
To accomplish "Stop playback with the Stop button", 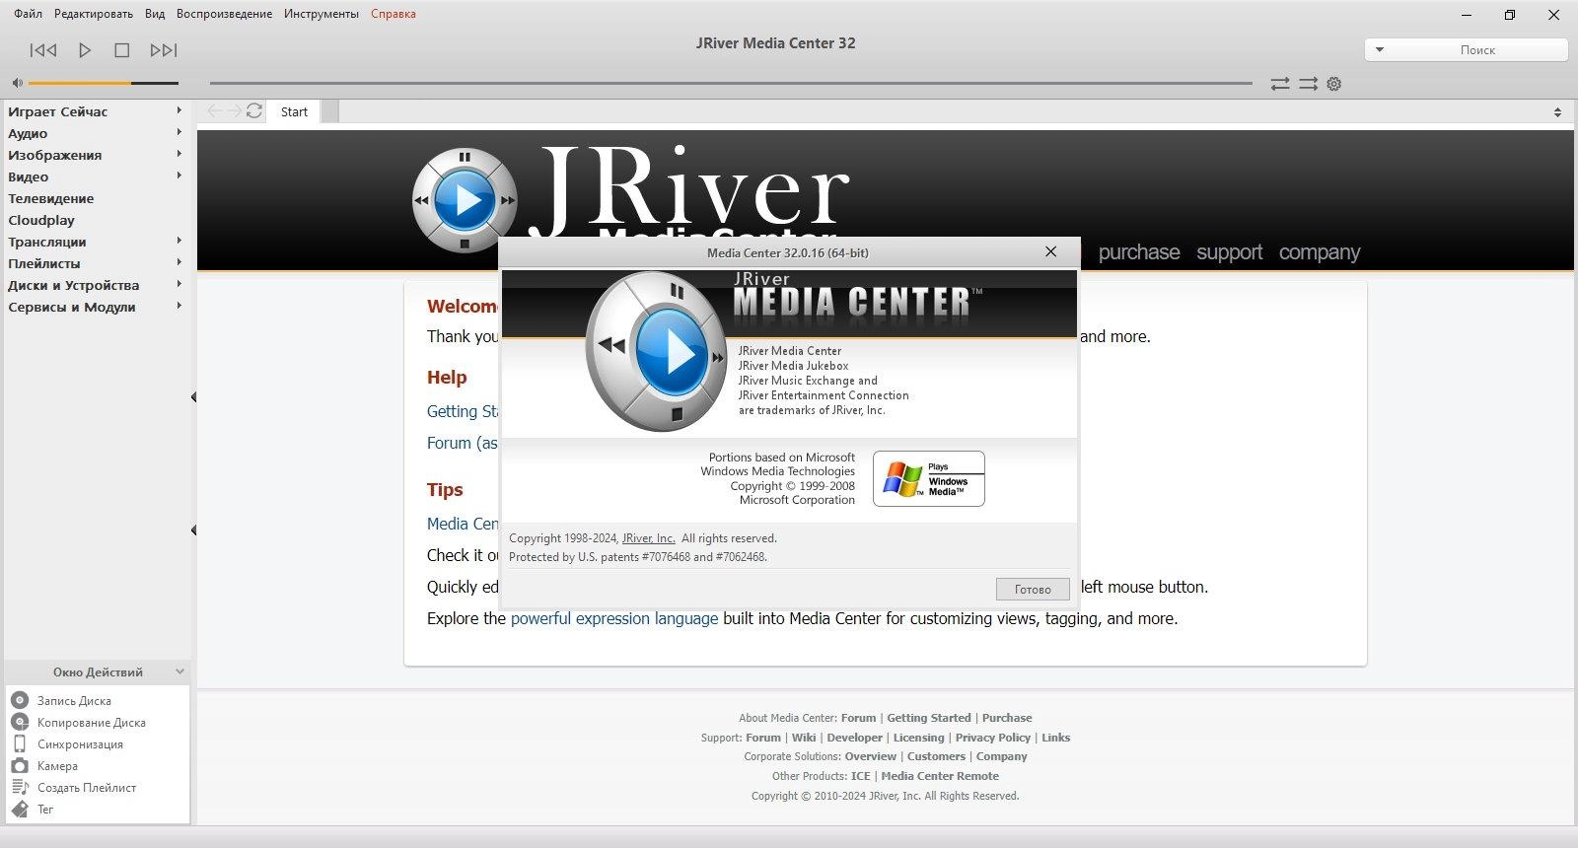I will coord(122,50).
